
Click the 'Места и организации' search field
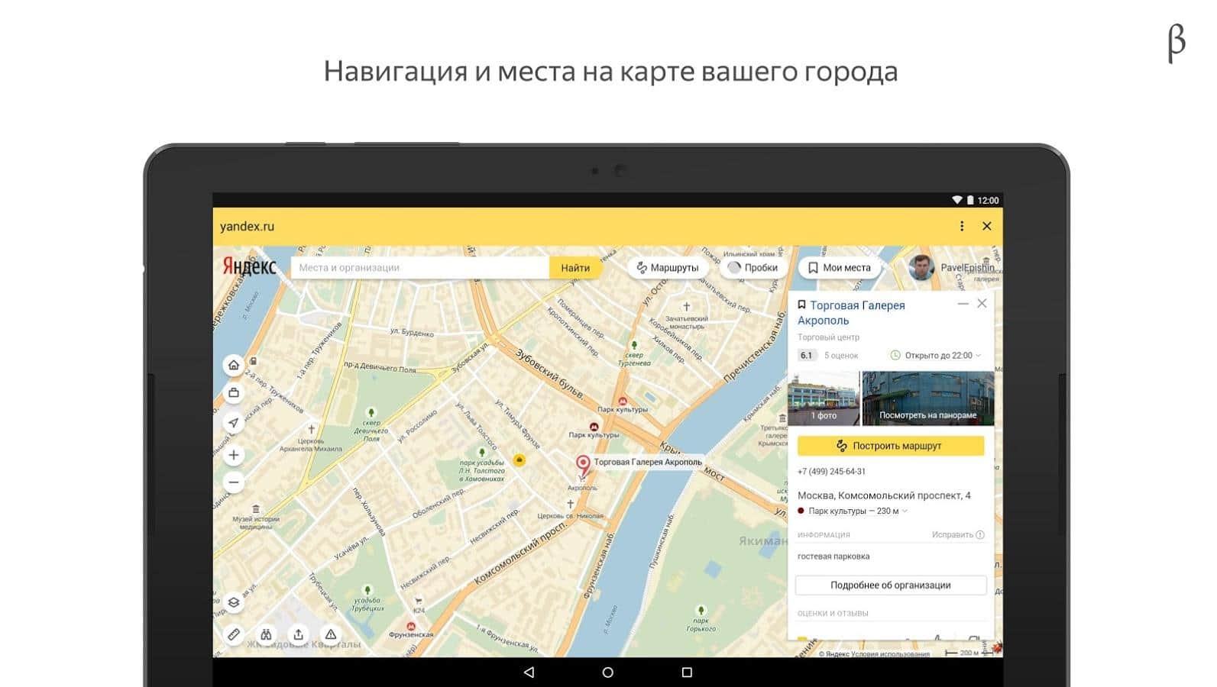point(420,268)
